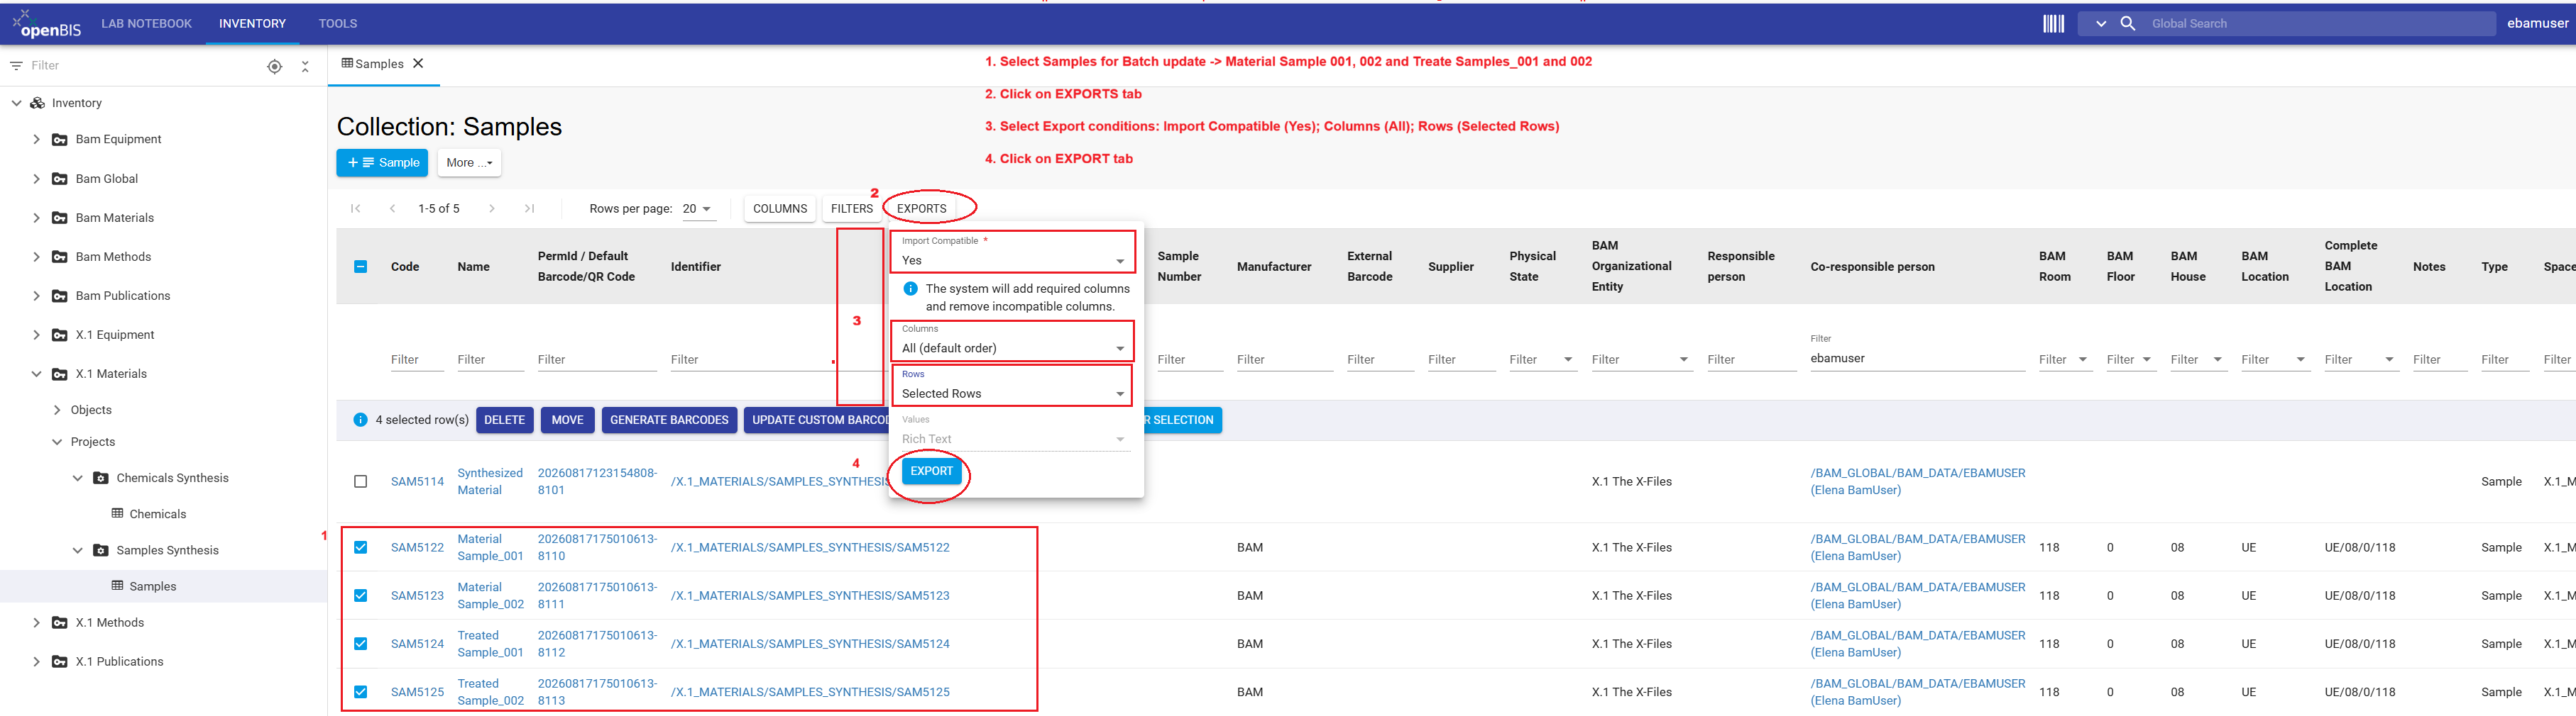Image resolution: width=2576 pixels, height=716 pixels.
Task: Uncheck the SAM5123 row checkbox
Action: coord(361,596)
